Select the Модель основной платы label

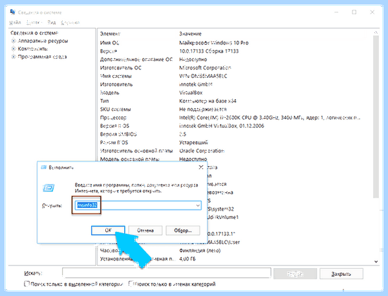[130, 159]
